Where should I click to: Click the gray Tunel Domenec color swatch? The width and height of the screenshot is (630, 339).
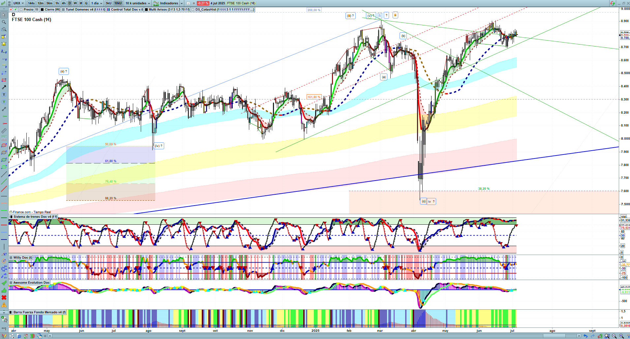[63, 10]
